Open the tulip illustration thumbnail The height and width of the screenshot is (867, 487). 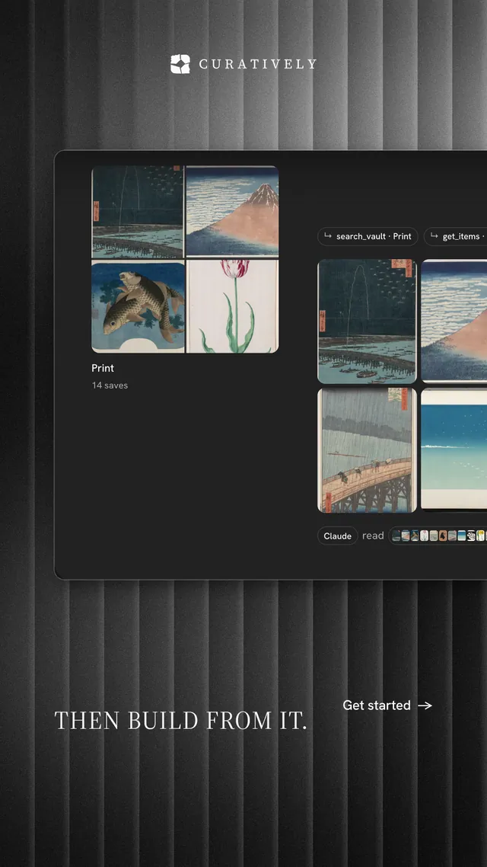232,306
